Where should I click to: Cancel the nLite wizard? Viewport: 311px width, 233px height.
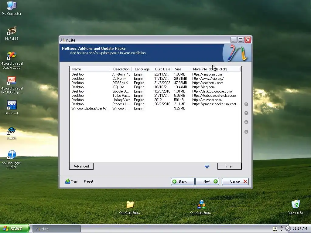[235, 181]
